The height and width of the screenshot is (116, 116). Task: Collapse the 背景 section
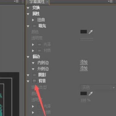click(x=28, y=81)
